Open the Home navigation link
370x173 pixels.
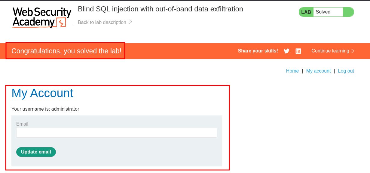pos(292,71)
